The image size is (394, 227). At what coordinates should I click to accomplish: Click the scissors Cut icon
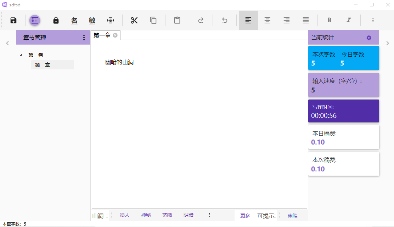coord(134,20)
